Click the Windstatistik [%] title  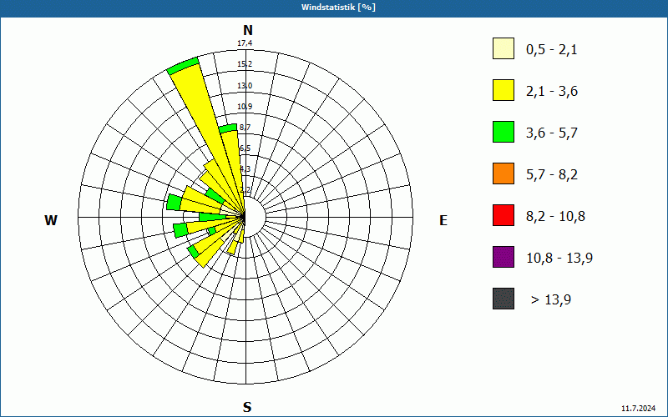point(338,8)
